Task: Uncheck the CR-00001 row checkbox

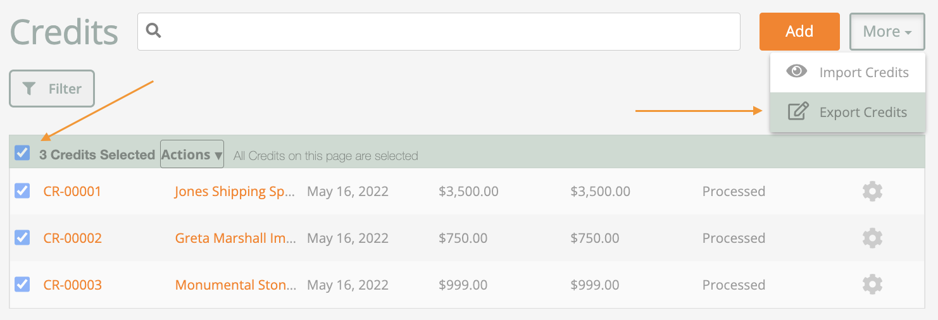Action: [22, 190]
